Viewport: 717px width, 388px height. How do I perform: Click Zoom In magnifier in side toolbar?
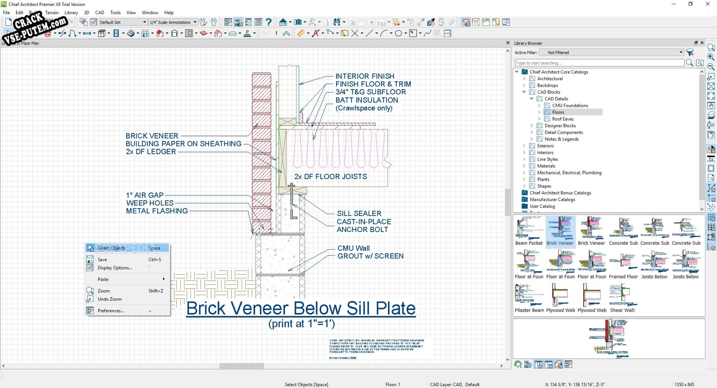711,57
